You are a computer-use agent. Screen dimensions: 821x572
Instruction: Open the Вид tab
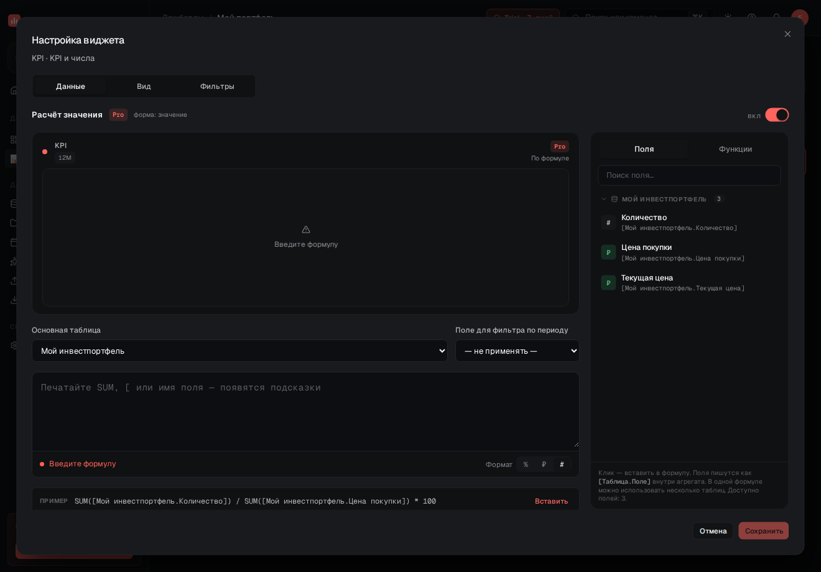pos(144,86)
